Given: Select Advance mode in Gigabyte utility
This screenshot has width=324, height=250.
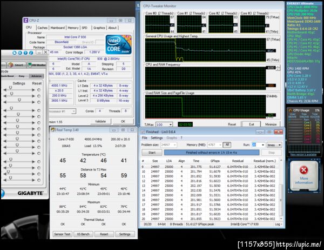Looking at the screenshot, I should click(x=36, y=76).
